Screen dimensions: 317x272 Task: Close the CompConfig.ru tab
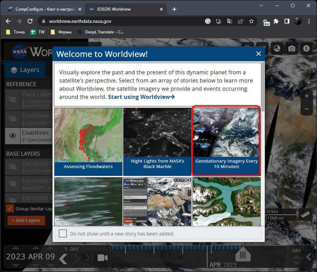point(80,9)
